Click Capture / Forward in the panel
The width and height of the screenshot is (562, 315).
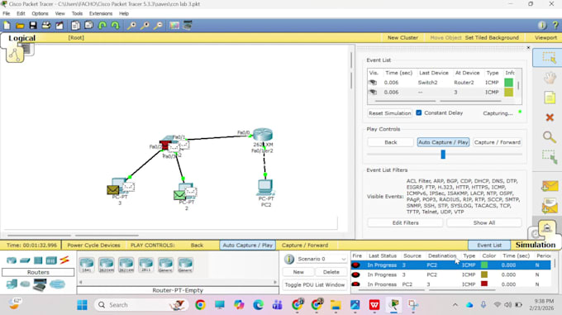click(x=498, y=142)
